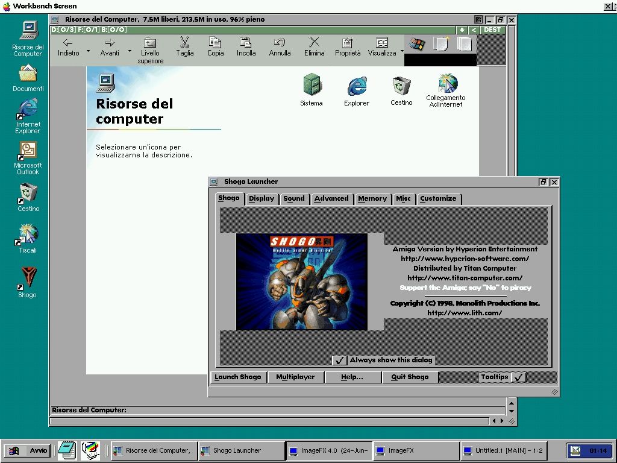Click the Launch Shogo button

(238, 377)
